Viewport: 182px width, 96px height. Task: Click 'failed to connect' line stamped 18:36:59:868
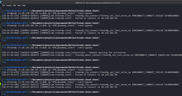pos(60,33)
